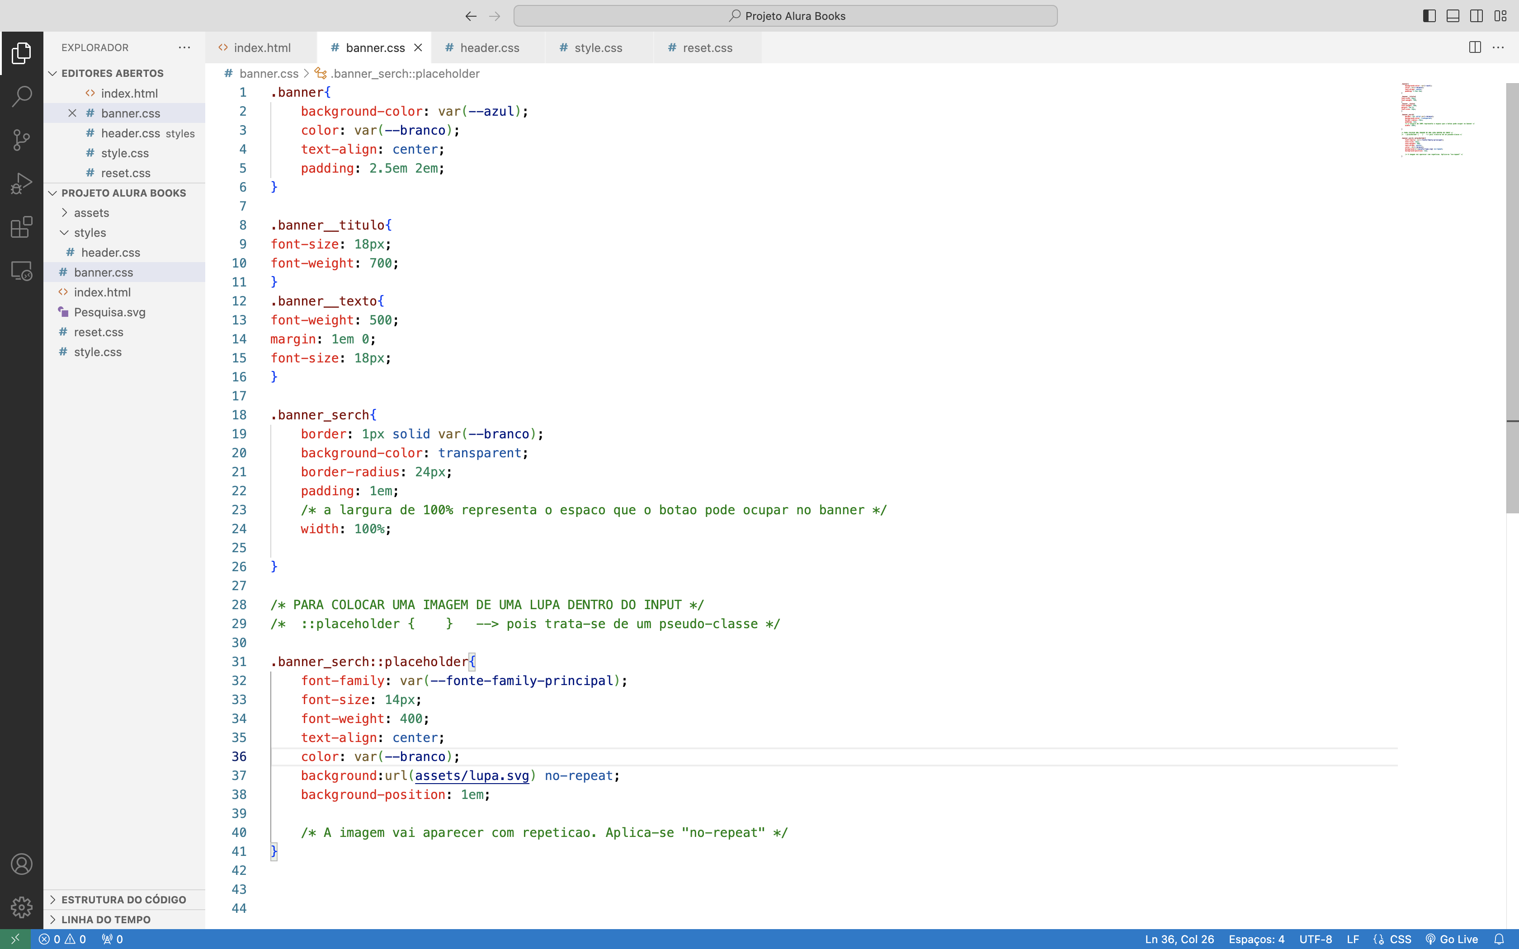This screenshot has width=1519, height=949.
Task: Open the Explorer view in the activity bar
Action: (x=21, y=53)
